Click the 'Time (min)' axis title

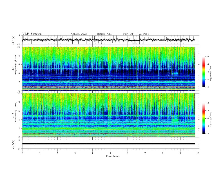pos(113,156)
